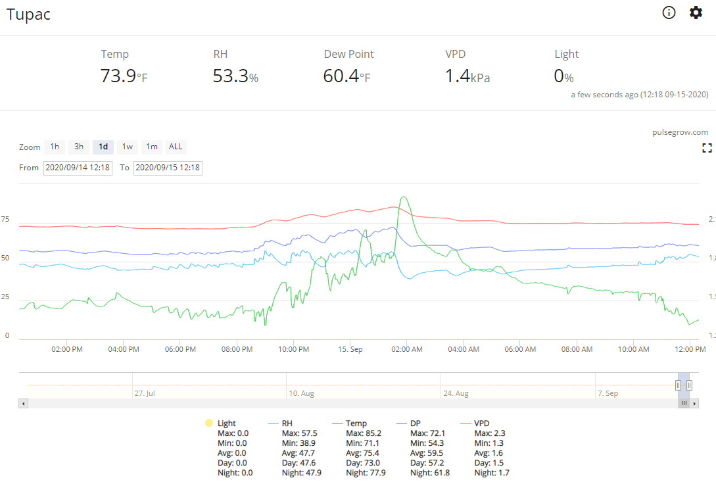The height and width of the screenshot is (482, 716).
Task: Open the pulsegrow.com link
Action: [x=680, y=132]
